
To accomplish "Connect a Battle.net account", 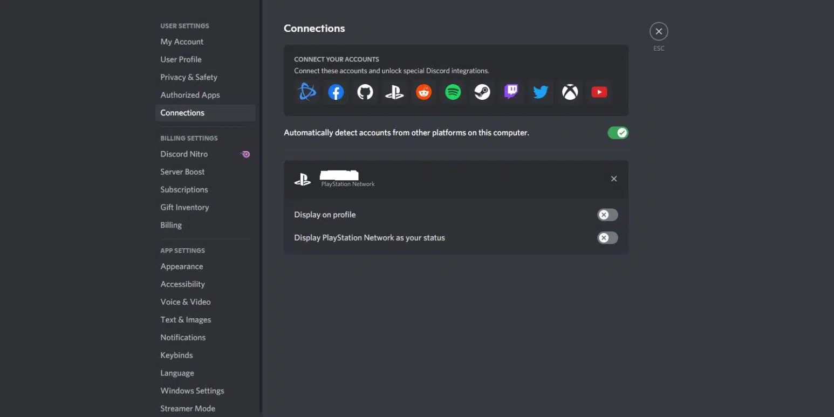I will [x=307, y=92].
